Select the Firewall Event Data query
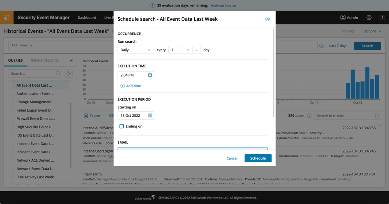 36,118
